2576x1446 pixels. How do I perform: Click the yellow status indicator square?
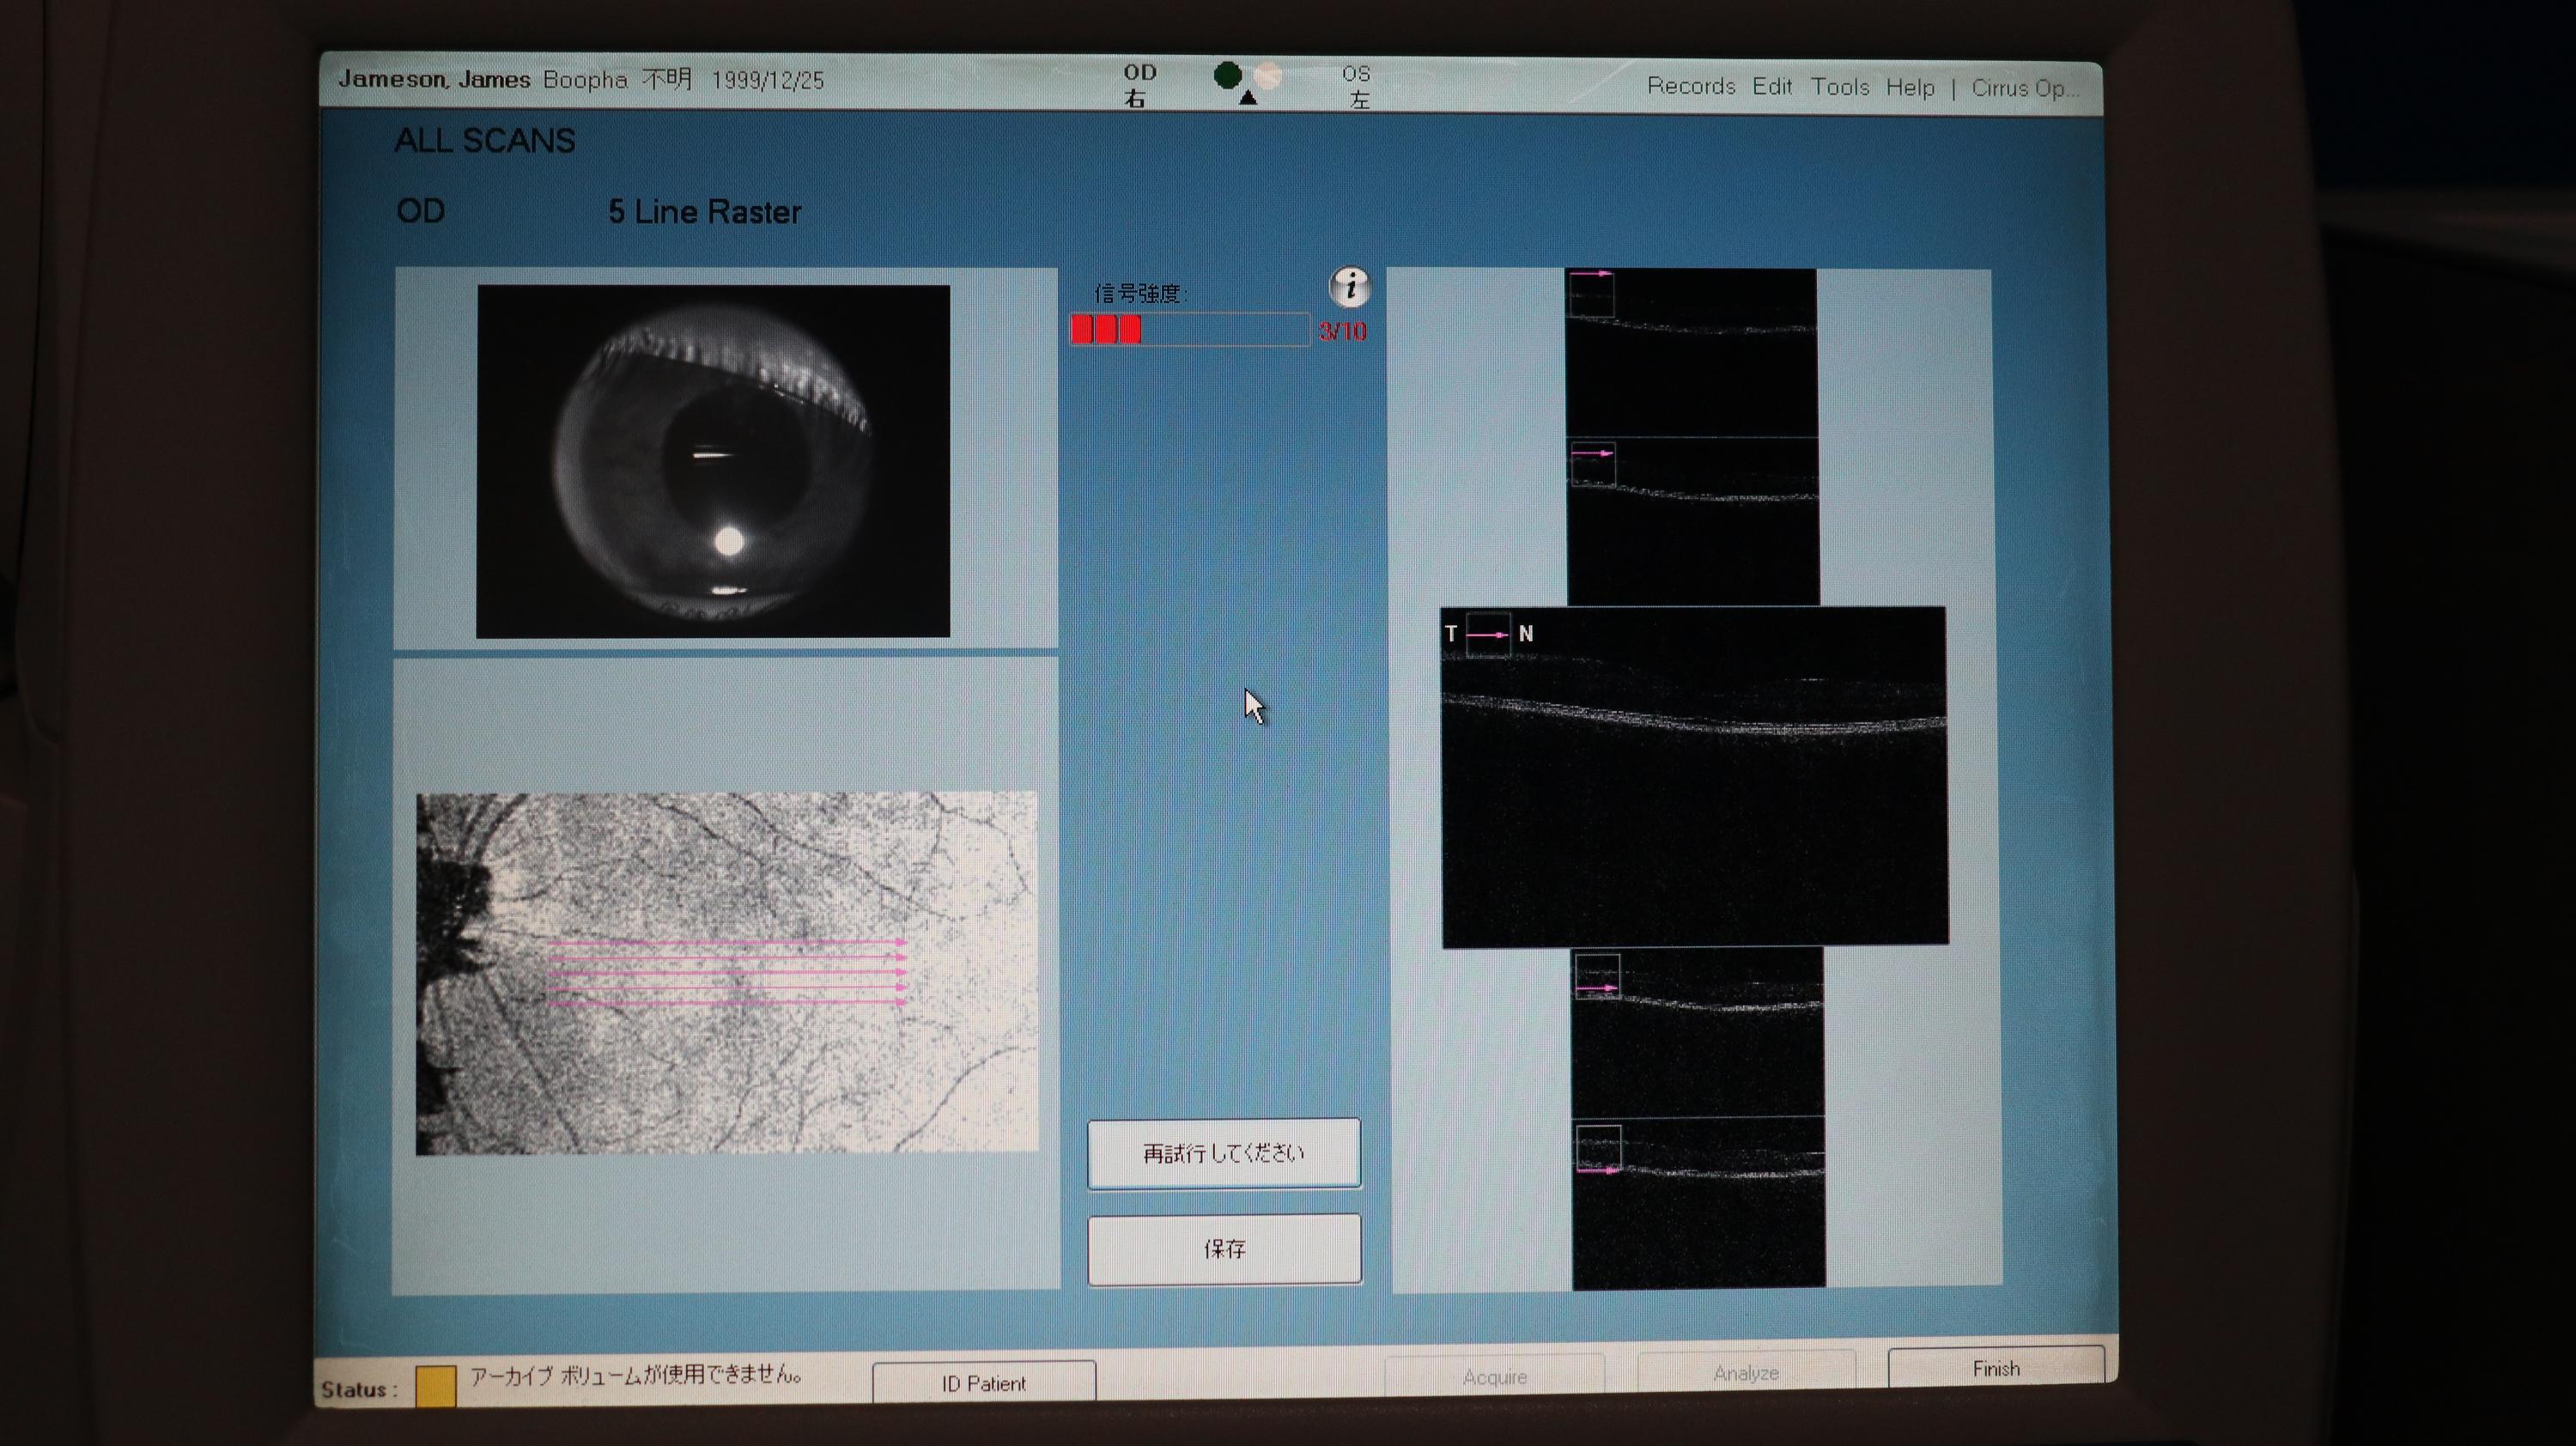coord(436,1387)
